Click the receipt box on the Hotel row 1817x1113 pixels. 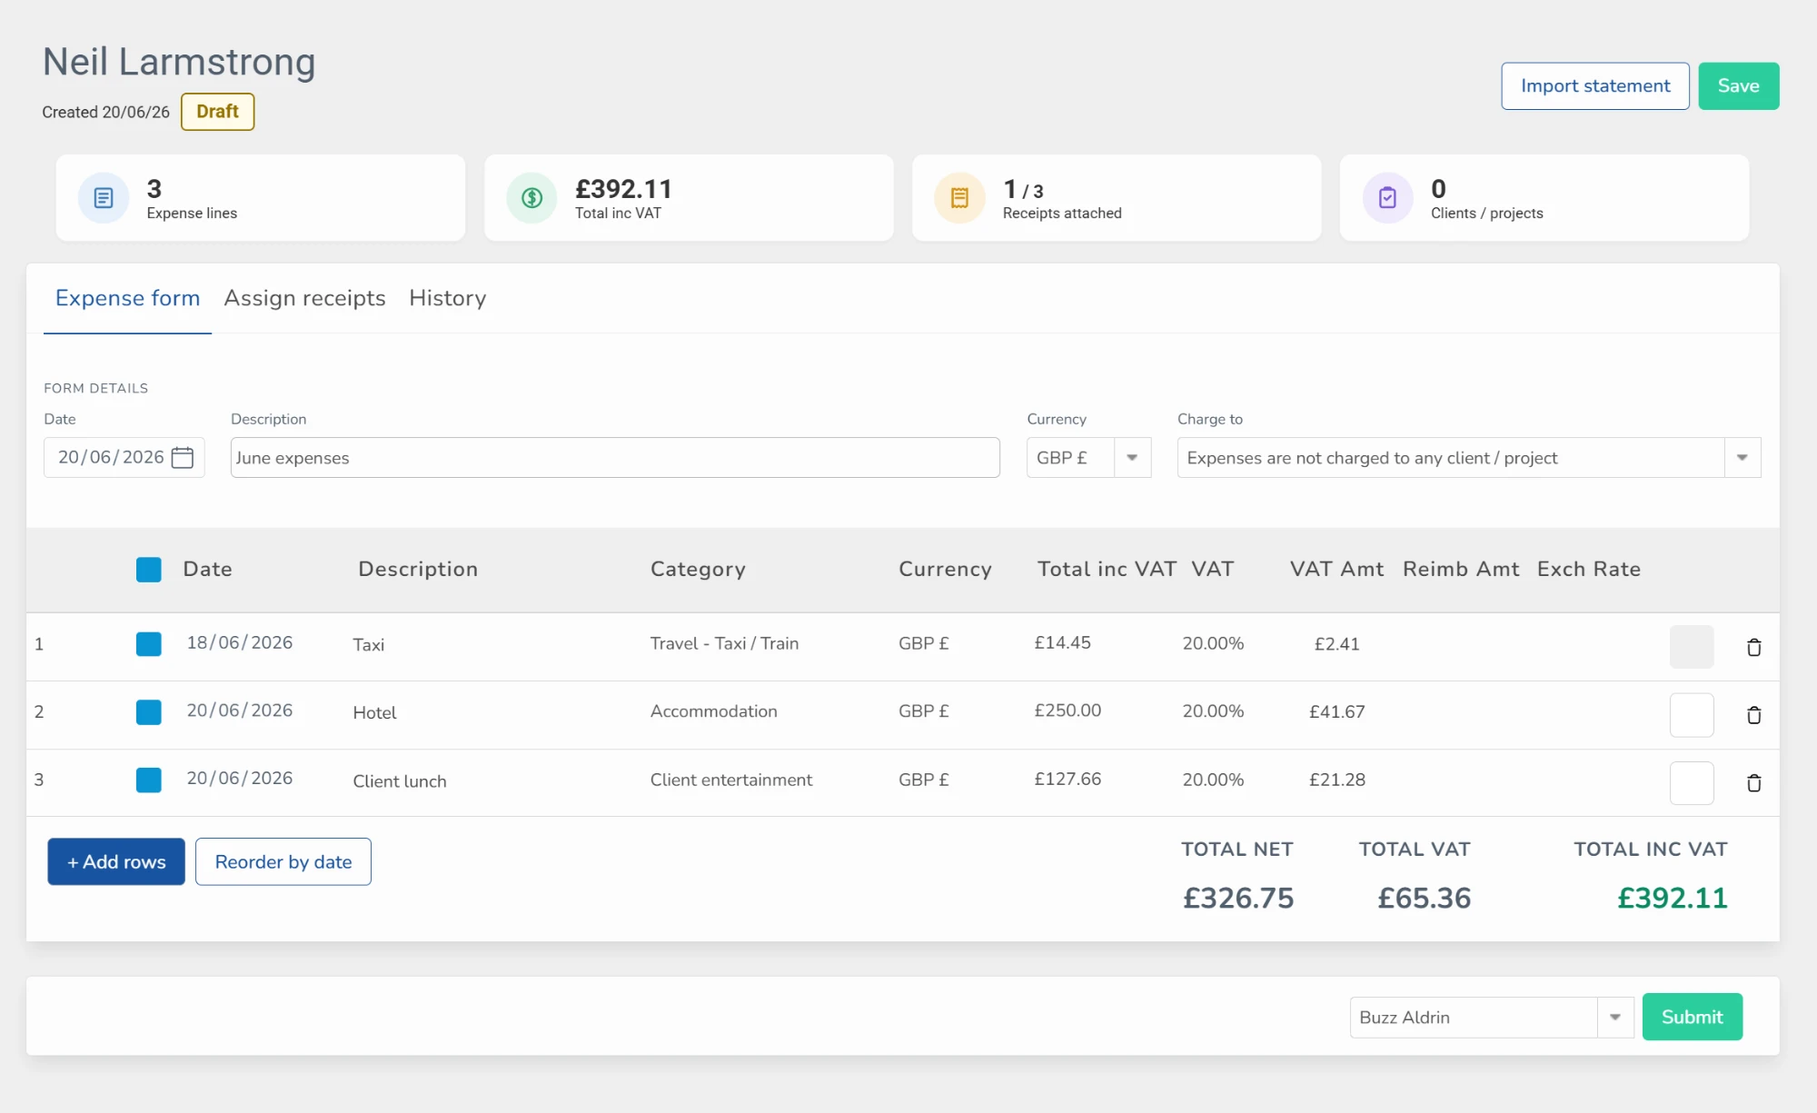tap(1692, 715)
